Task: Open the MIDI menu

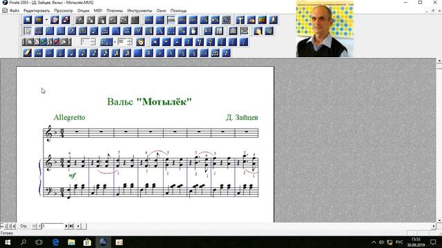Action: pyautogui.click(x=98, y=10)
